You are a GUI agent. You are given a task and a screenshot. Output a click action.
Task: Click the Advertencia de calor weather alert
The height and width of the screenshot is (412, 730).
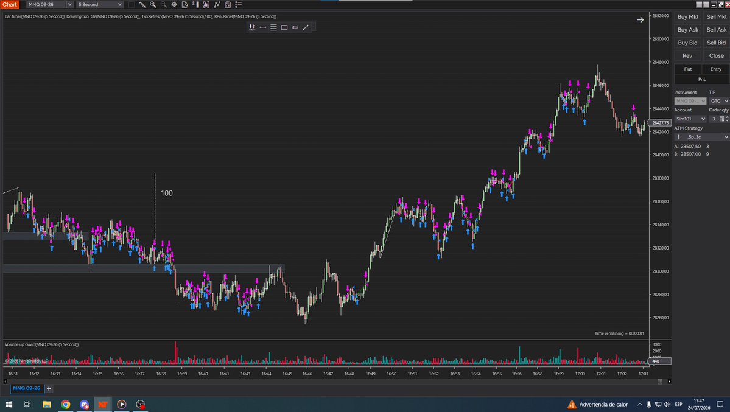(x=598, y=405)
